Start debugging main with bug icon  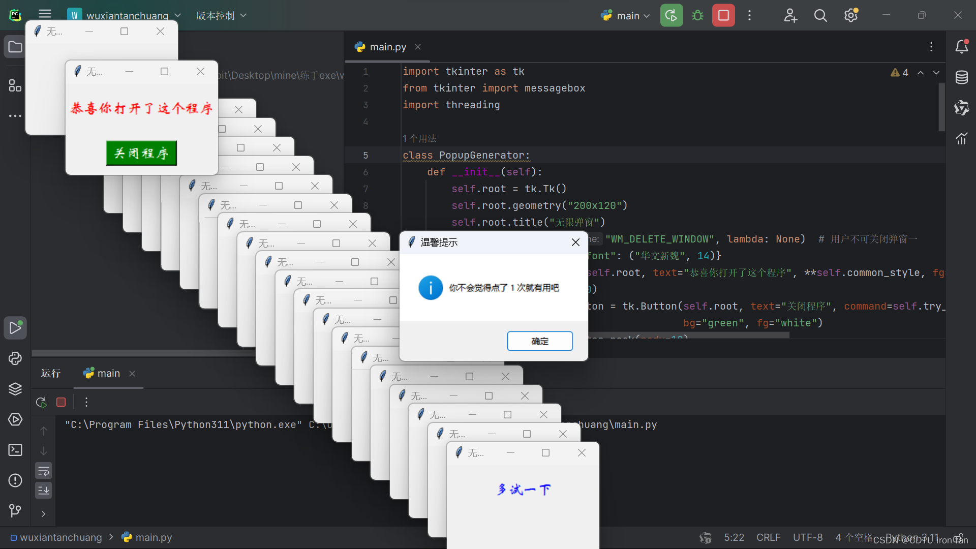698,15
